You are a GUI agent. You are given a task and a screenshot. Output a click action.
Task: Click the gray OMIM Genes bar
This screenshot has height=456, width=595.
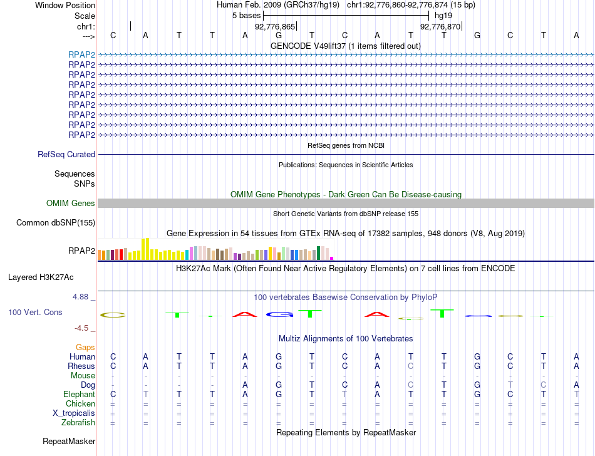346,204
